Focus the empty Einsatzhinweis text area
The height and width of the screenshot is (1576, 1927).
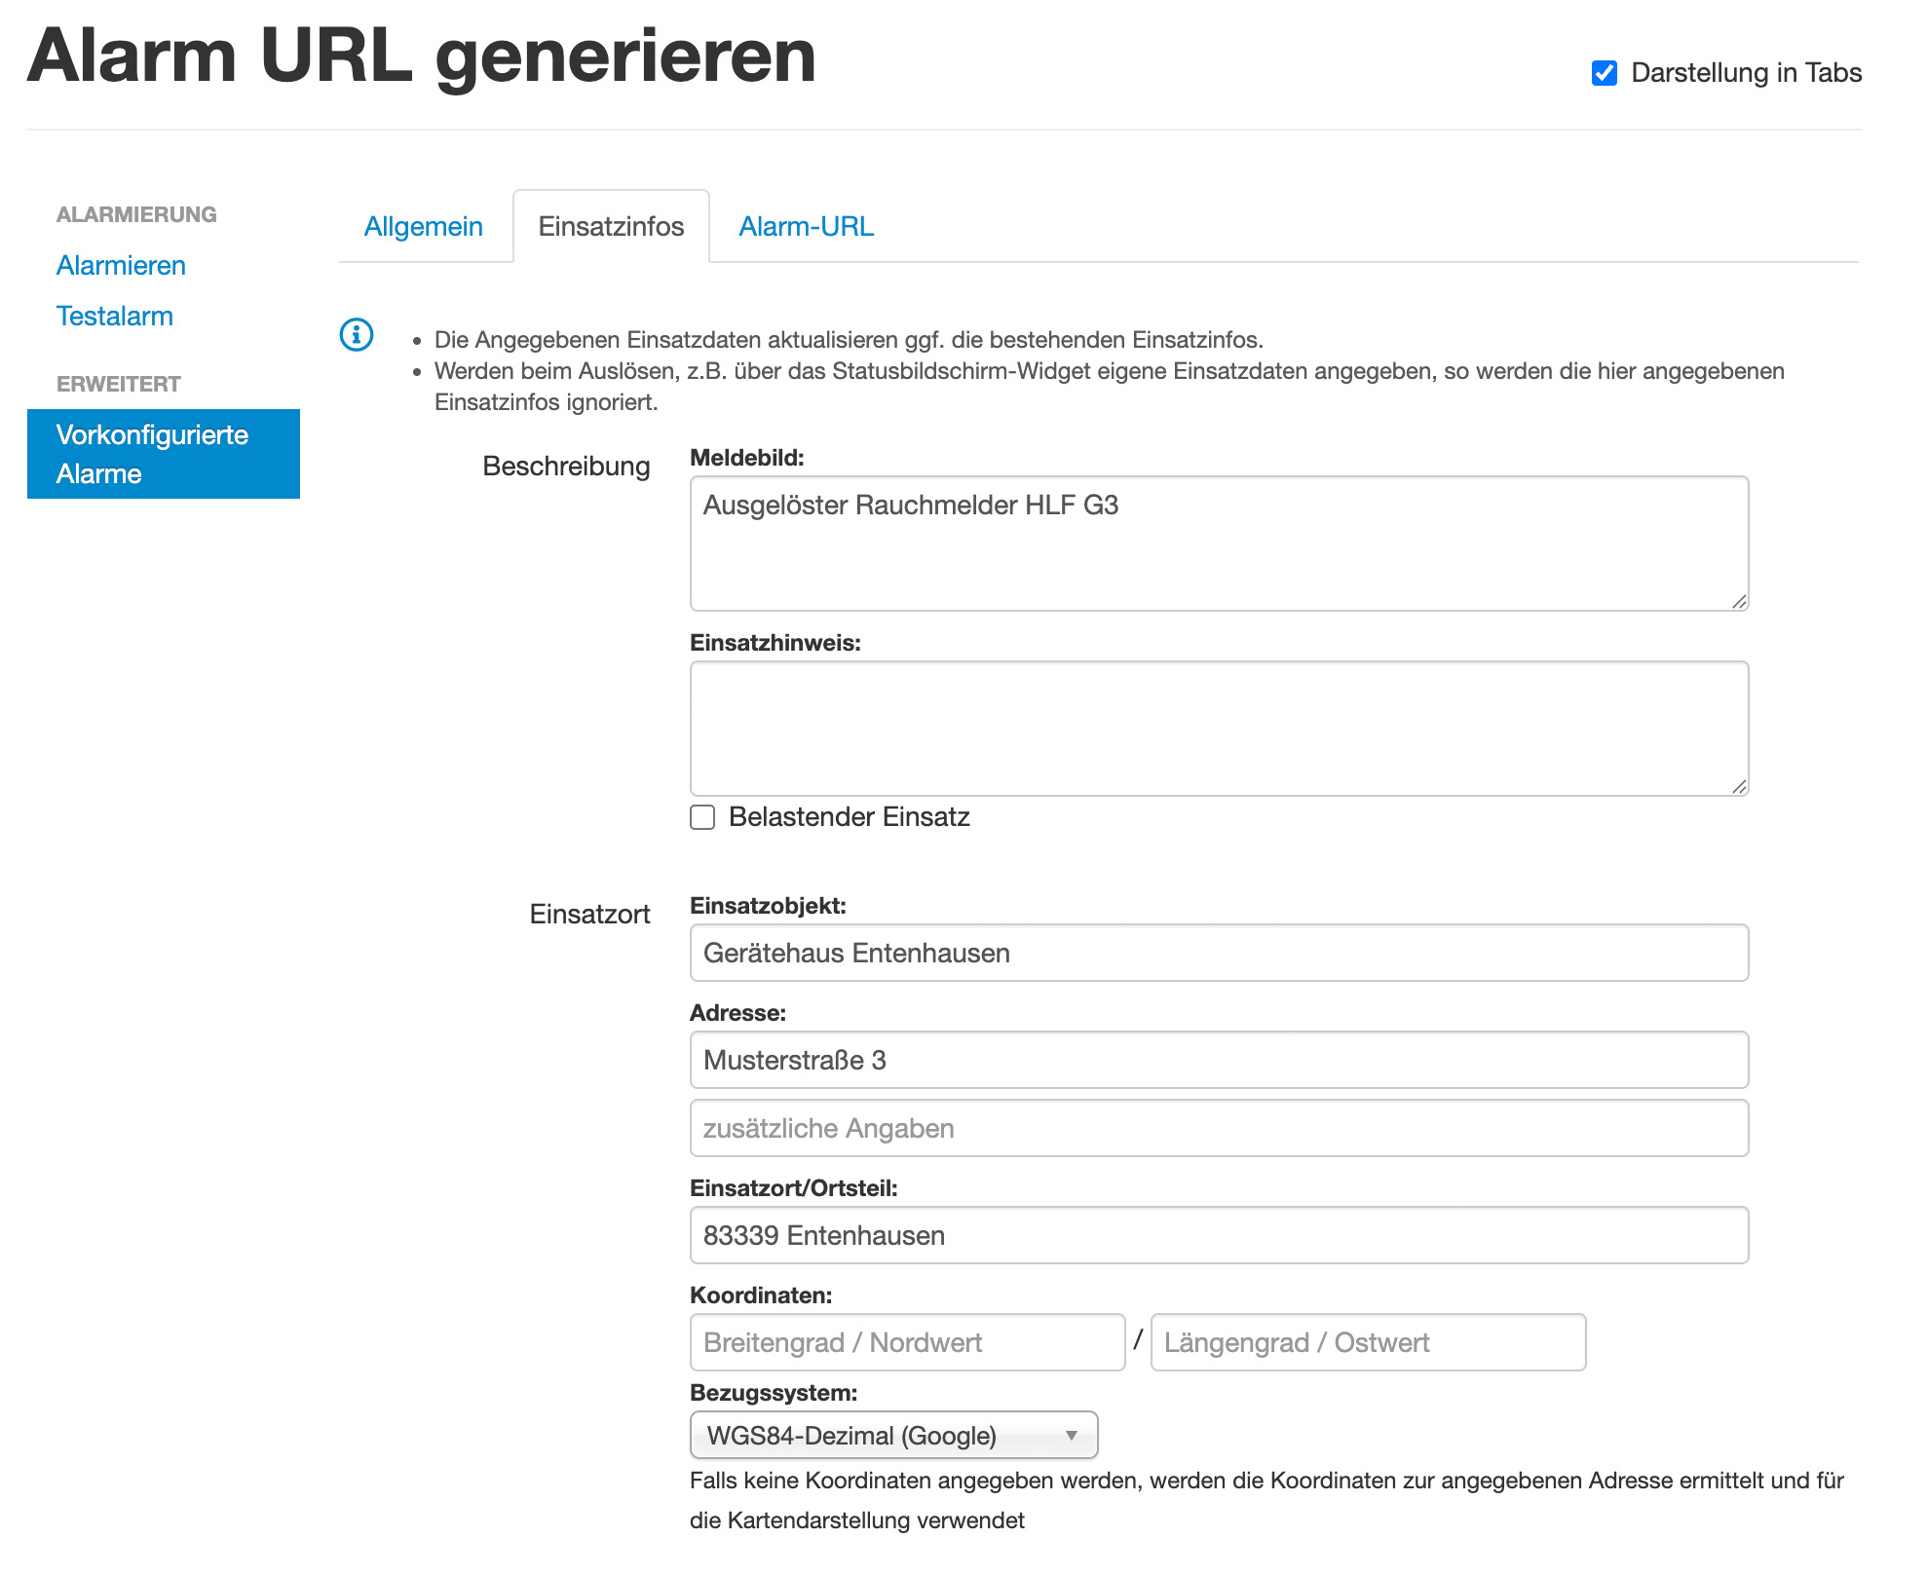1218,729
